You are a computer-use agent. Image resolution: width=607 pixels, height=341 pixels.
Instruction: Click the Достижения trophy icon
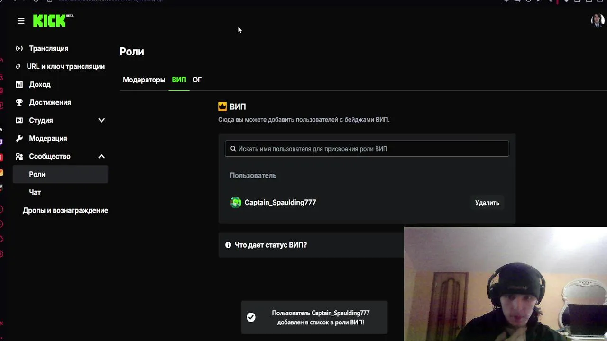click(x=19, y=102)
